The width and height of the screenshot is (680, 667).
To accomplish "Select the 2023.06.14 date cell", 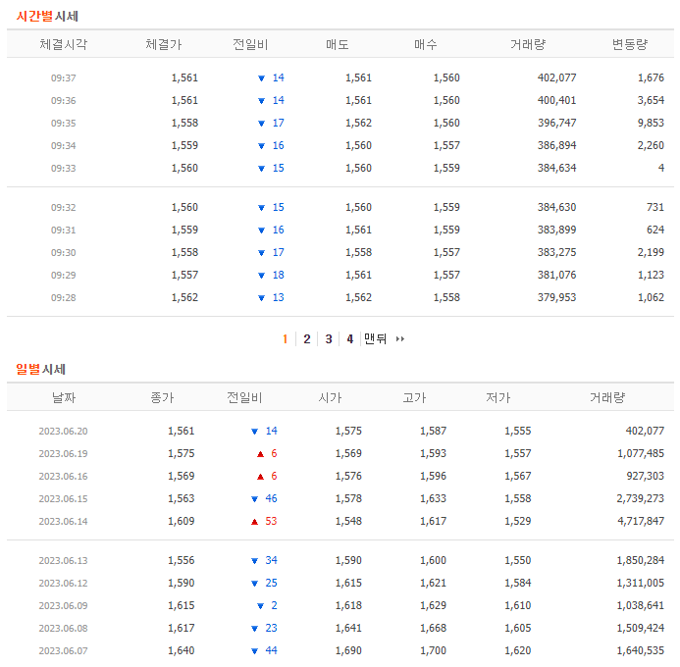I will coord(64,522).
